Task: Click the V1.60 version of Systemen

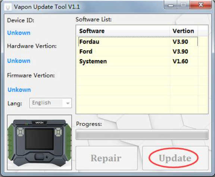Action: (x=180, y=61)
